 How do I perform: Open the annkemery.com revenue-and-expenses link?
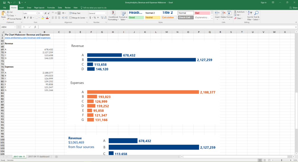[28, 38]
